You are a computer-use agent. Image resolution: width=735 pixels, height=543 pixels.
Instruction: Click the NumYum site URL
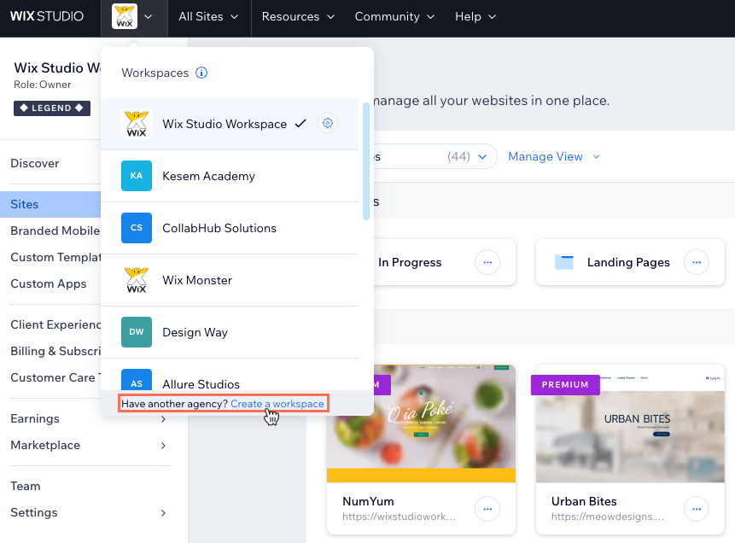click(x=399, y=517)
